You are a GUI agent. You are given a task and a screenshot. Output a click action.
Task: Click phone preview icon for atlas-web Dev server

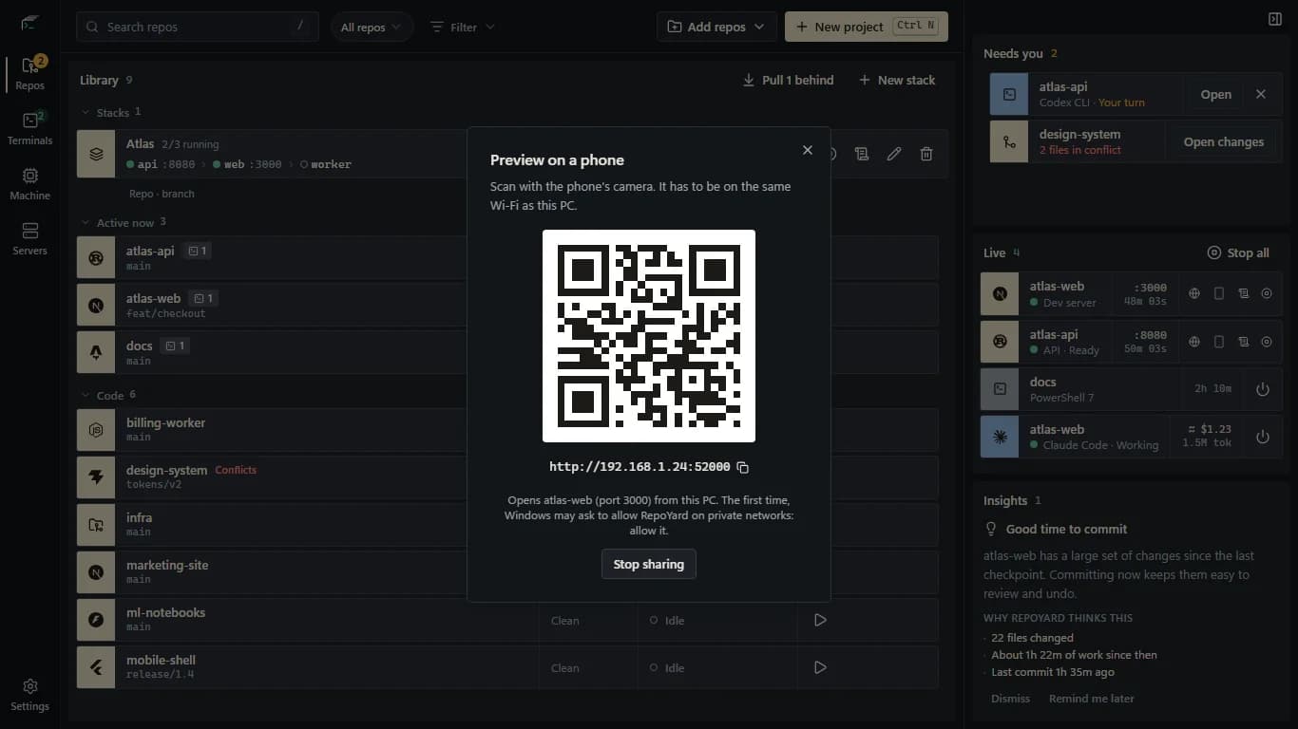(1219, 294)
